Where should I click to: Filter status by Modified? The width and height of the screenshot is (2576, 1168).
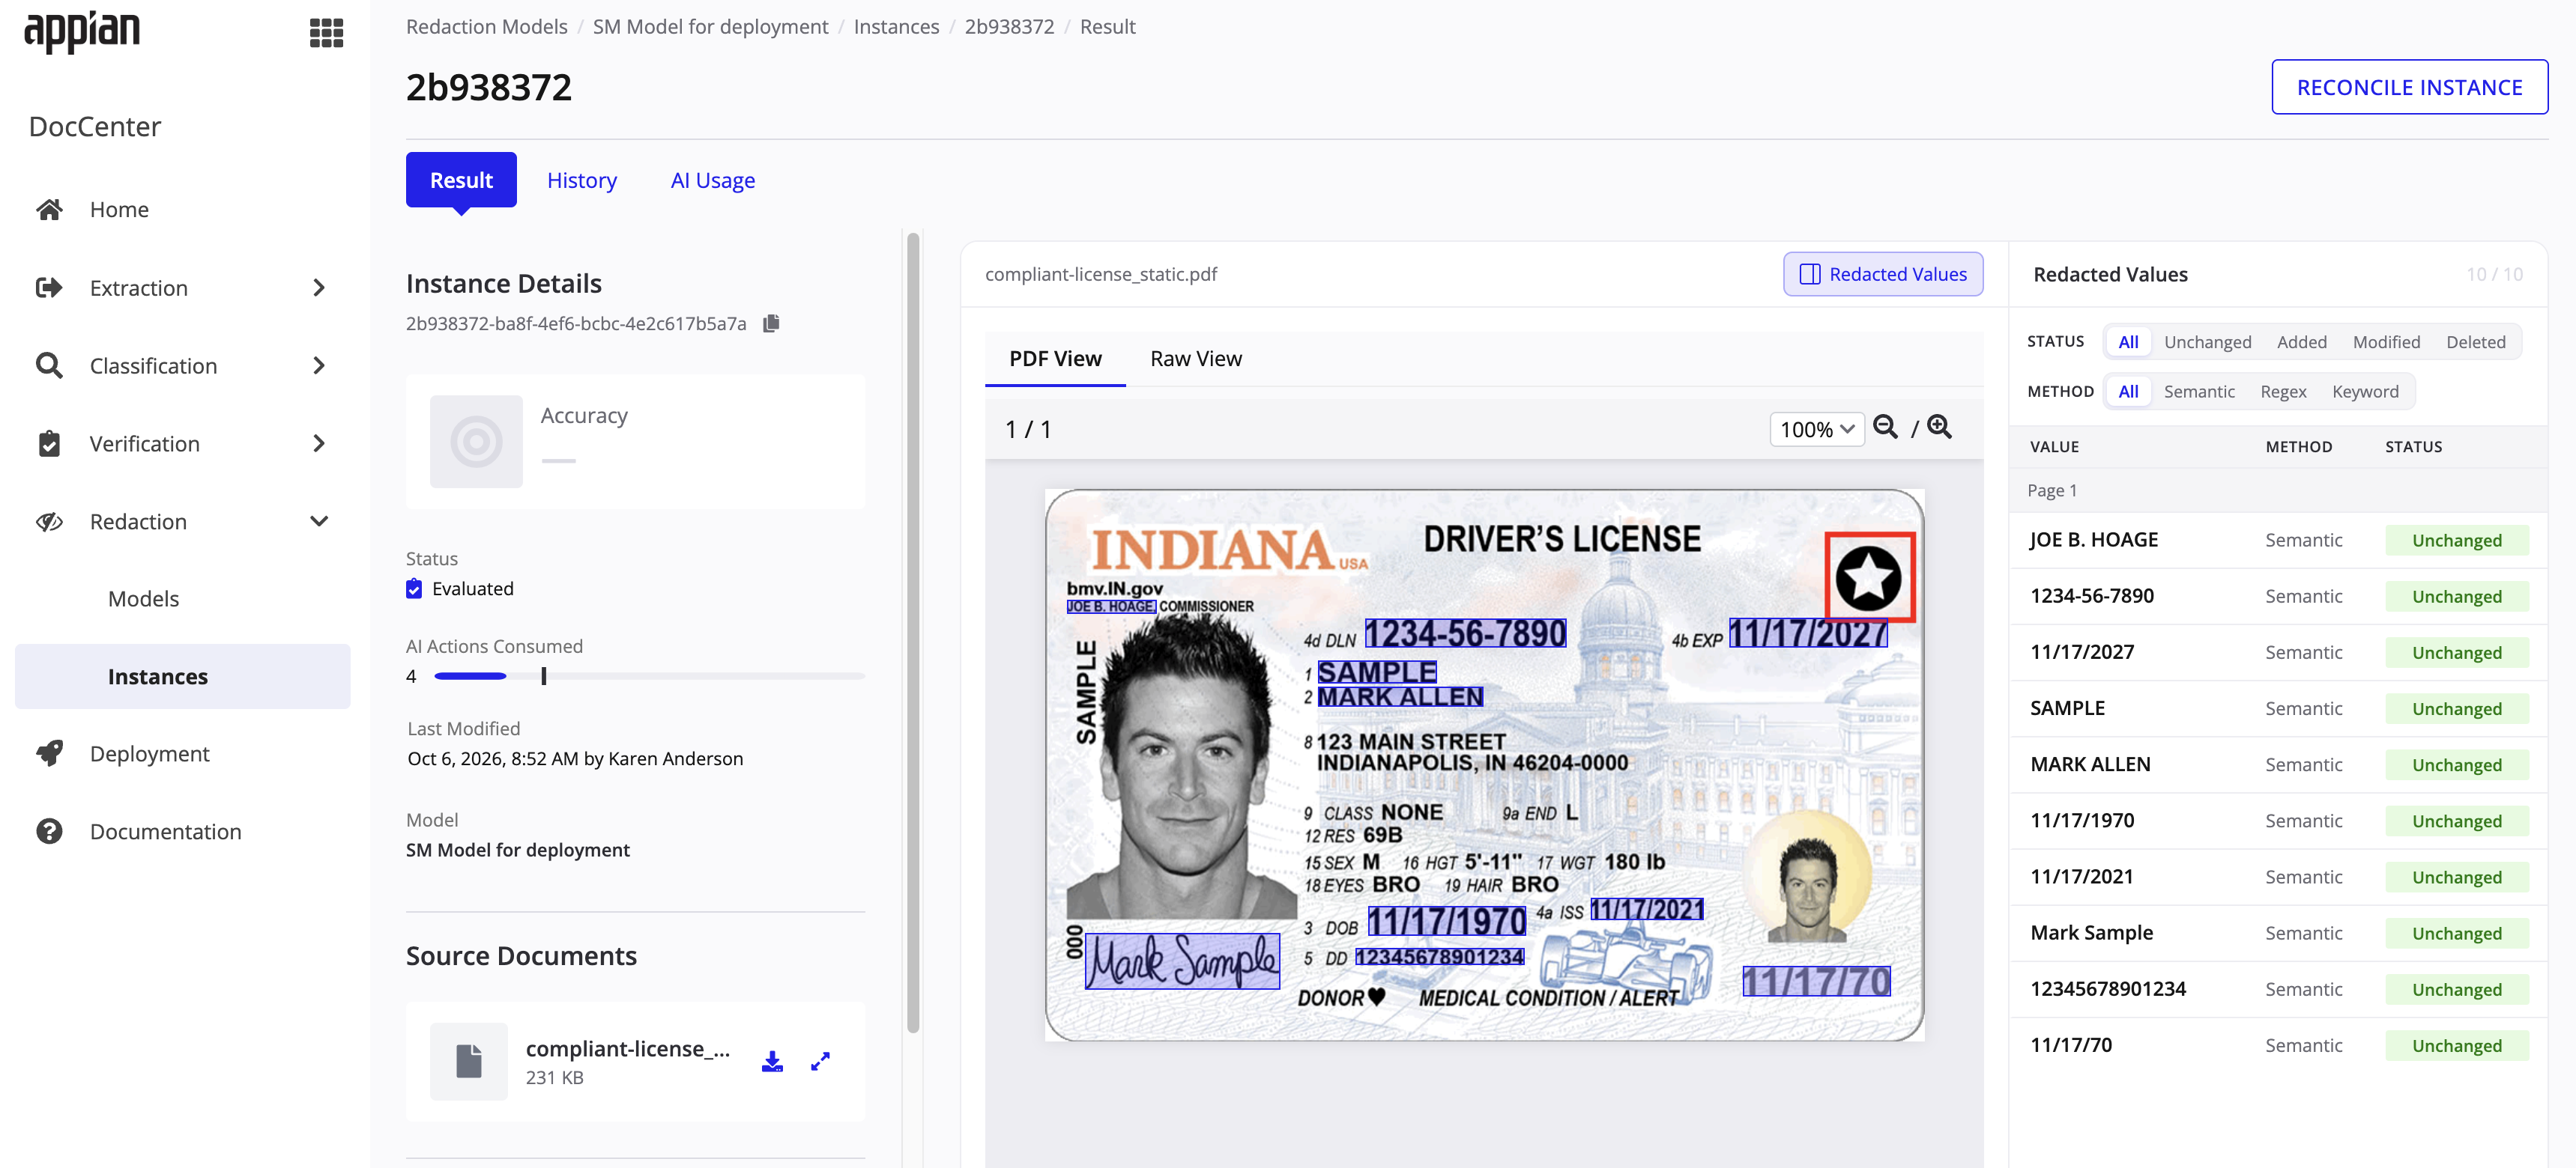pos(2386,341)
